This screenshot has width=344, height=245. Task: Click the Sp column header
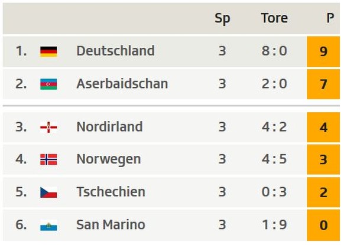(x=222, y=18)
